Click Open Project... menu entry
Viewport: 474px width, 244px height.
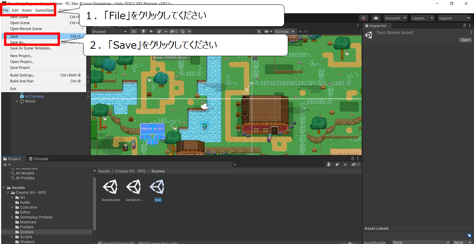(x=44, y=62)
